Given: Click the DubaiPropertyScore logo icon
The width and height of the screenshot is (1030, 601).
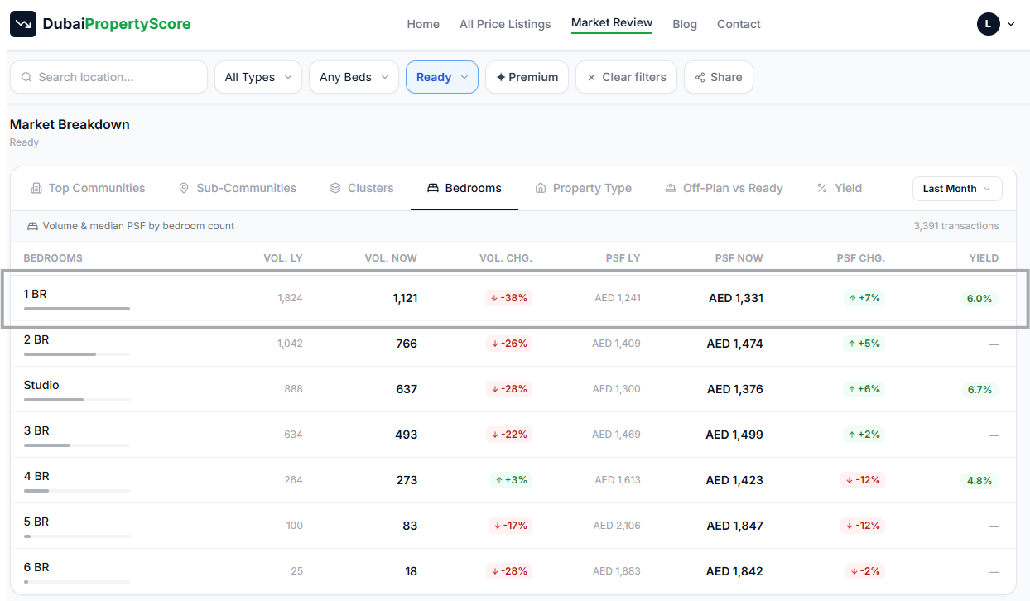Looking at the screenshot, I should pos(23,24).
